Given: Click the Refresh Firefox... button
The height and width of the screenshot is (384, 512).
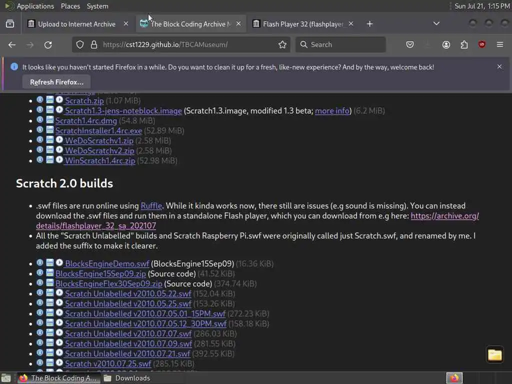Looking at the screenshot, I should (56, 82).
